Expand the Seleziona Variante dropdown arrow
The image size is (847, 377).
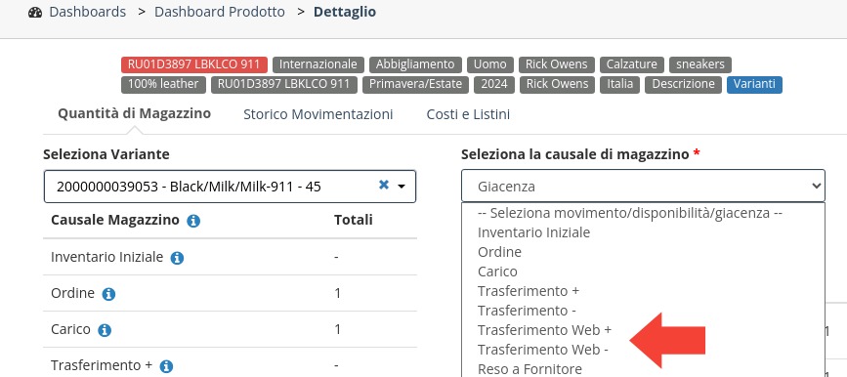[402, 187]
